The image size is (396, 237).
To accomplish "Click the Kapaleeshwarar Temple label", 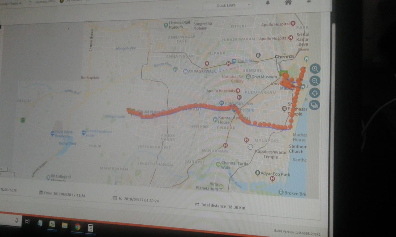I will point(270,154).
